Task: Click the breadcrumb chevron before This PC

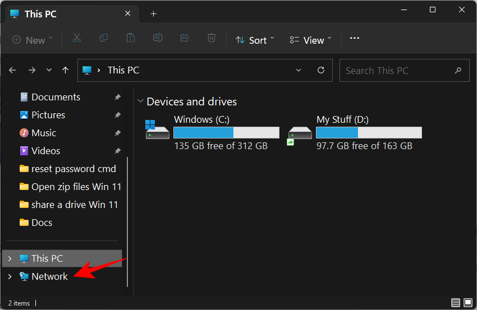Action: 99,71
